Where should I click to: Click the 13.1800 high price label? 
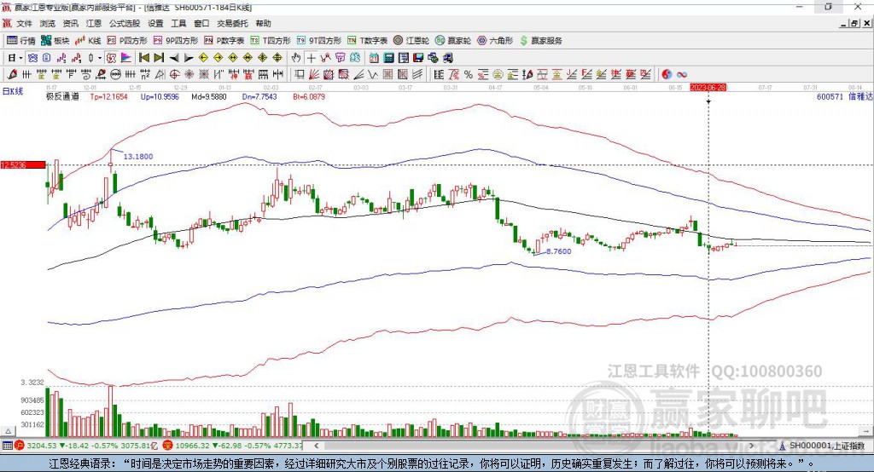(137, 157)
